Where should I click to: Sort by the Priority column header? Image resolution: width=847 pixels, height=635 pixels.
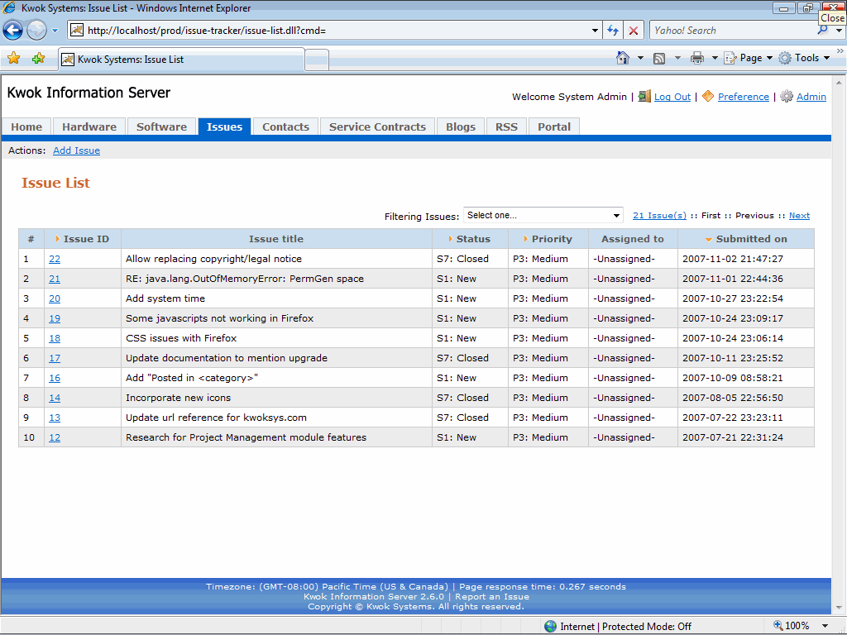[x=548, y=239]
